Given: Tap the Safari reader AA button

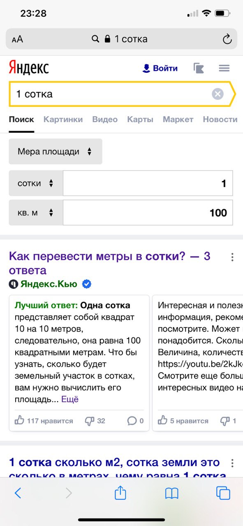Looking at the screenshot, I should pyautogui.click(x=17, y=39).
